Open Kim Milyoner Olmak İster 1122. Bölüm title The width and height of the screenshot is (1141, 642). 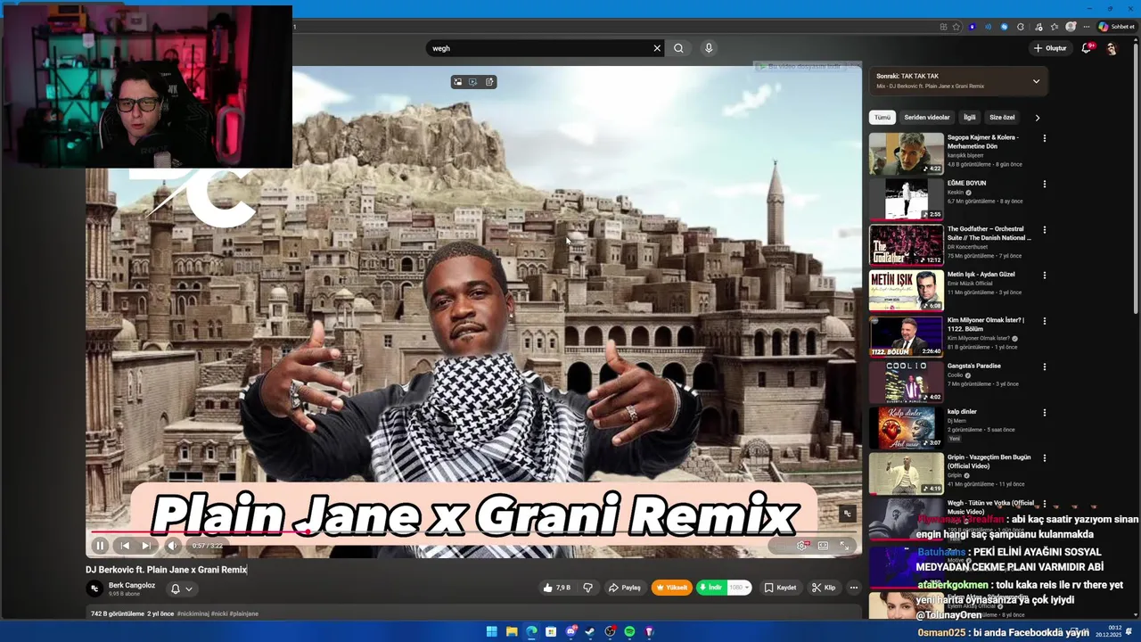click(x=986, y=325)
